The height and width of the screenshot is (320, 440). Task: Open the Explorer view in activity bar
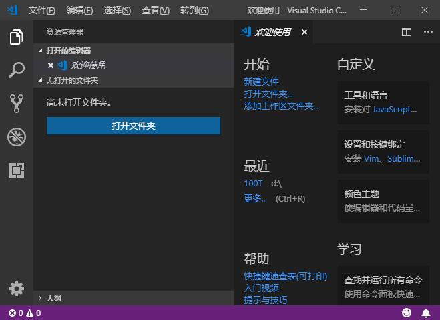pos(17,37)
